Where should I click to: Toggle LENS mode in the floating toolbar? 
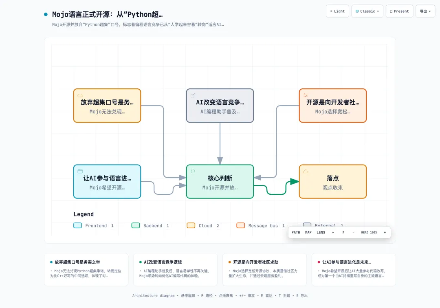pyautogui.click(x=321, y=232)
